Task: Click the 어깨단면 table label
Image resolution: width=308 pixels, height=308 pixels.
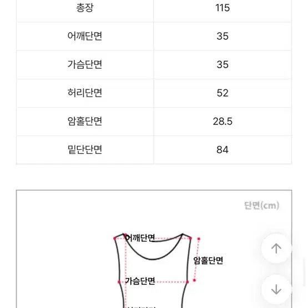Action: (85, 36)
